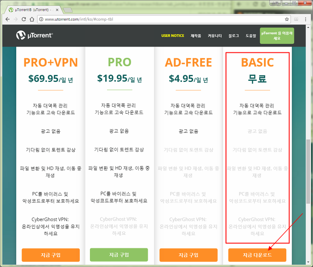Open the 블로그 menu item
The height and width of the screenshot is (267, 313).
tap(234, 36)
